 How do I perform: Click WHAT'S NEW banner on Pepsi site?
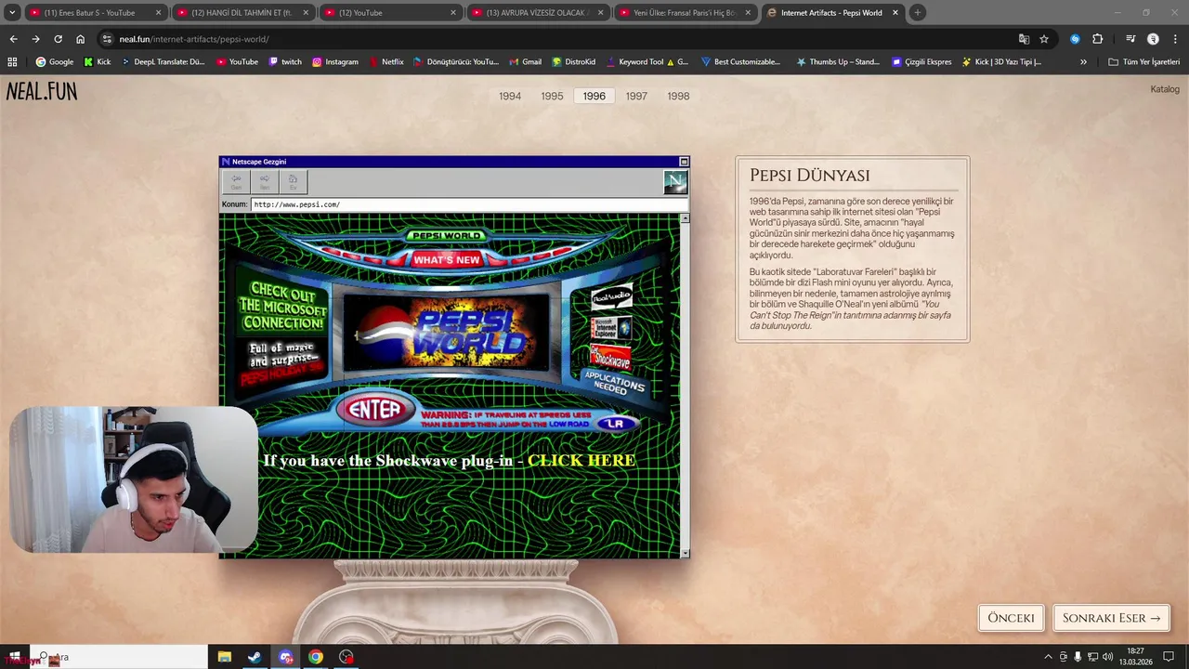(447, 259)
